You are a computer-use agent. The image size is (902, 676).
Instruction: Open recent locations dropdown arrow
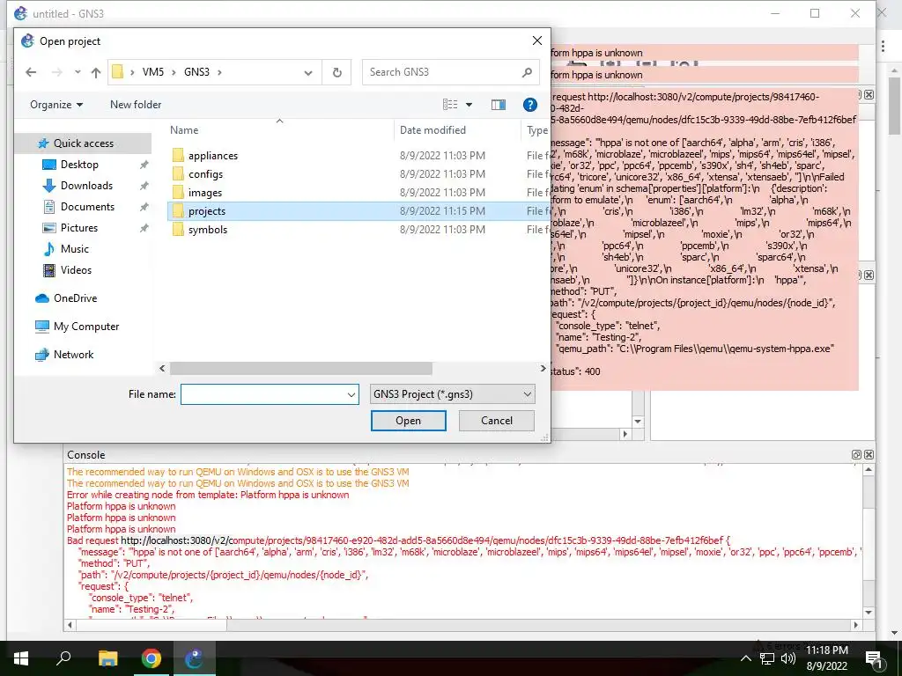[x=78, y=72]
